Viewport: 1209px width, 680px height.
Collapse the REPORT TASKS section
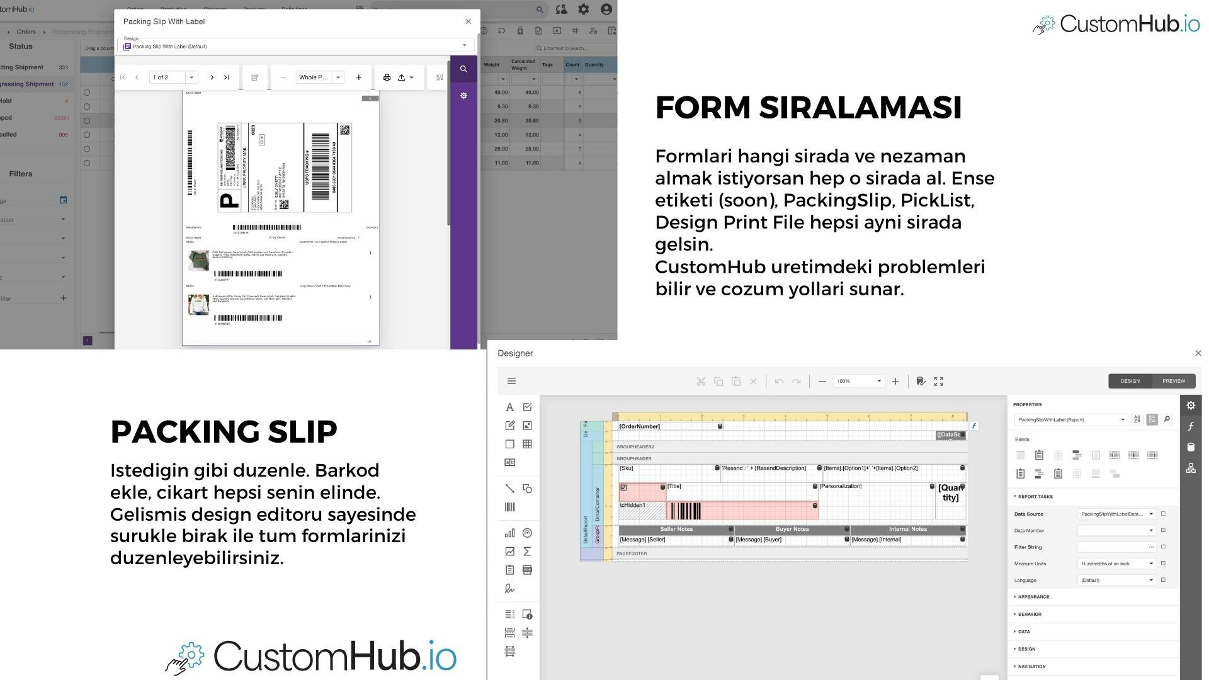pyautogui.click(x=1033, y=497)
